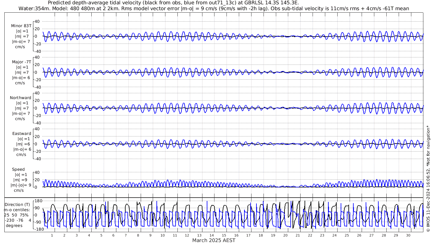Click the 'Northward' panel label
The width and height of the screenshot is (432, 247).
click(20, 98)
